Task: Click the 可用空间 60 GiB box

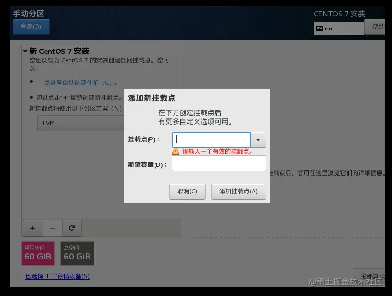Action: 38,253
